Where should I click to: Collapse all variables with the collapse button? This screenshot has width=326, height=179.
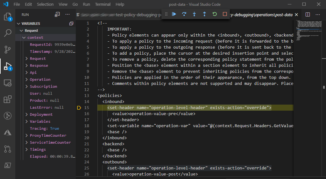(x=71, y=24)
